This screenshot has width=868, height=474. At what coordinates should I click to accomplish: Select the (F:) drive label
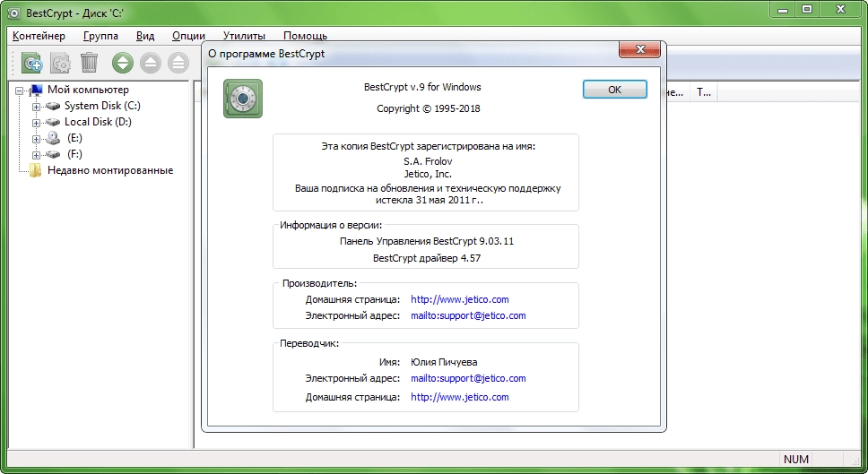(74, 154)
